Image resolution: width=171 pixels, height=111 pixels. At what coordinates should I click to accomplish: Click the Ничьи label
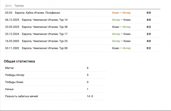[9, 89]
